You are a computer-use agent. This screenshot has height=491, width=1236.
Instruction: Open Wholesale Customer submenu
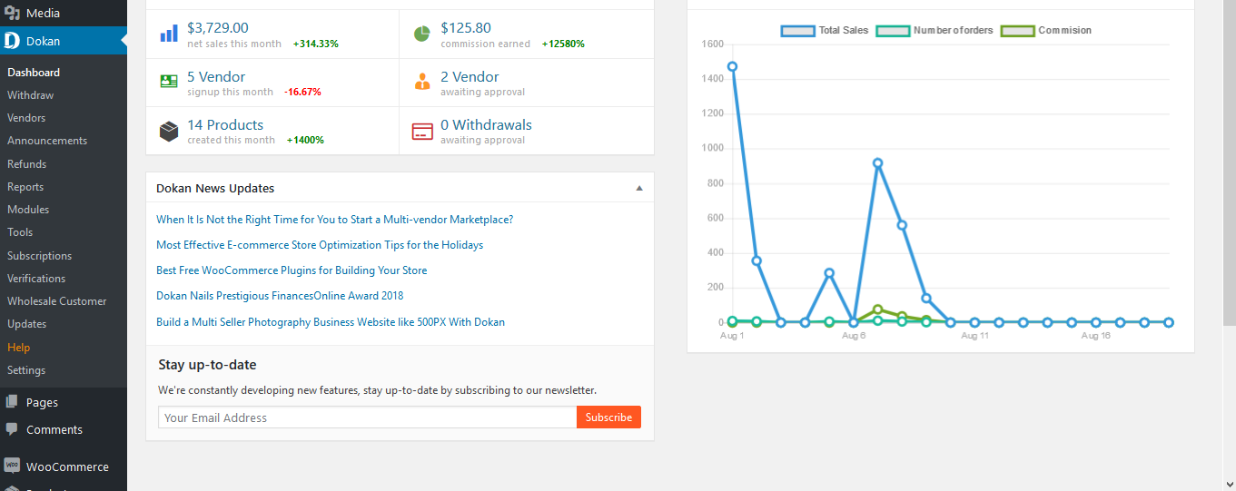57,301
